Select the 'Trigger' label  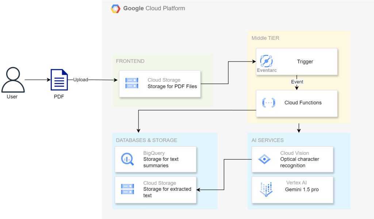(x=305, y=61)
